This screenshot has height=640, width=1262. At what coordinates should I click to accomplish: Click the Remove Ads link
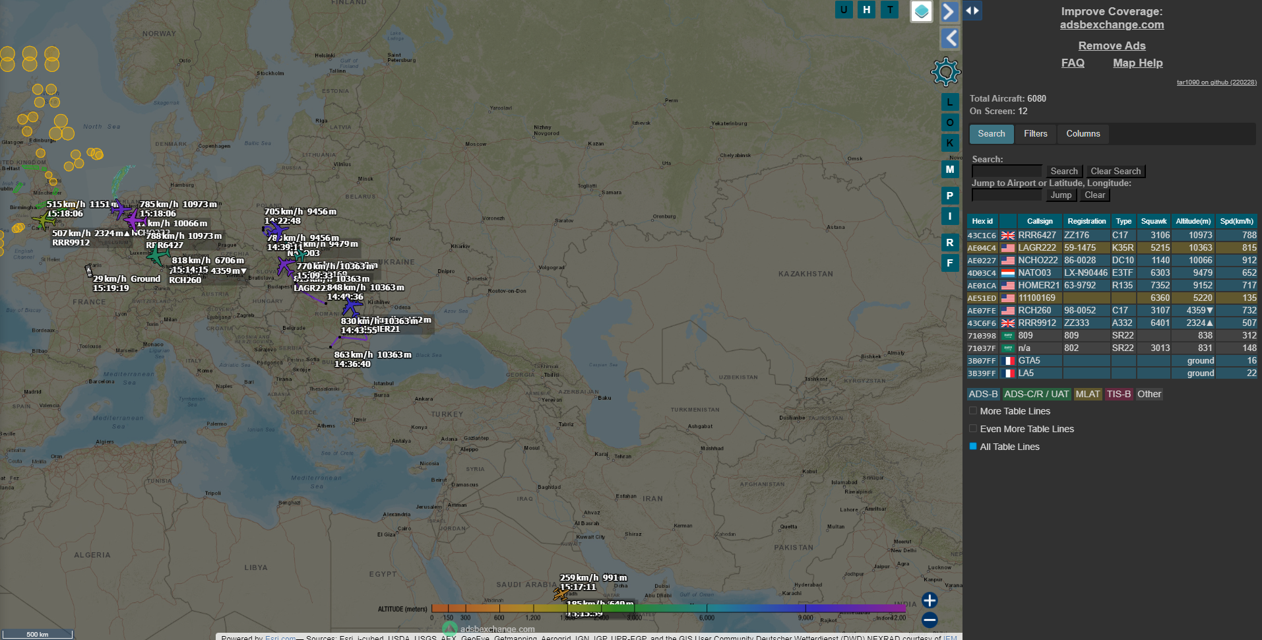1112,46
